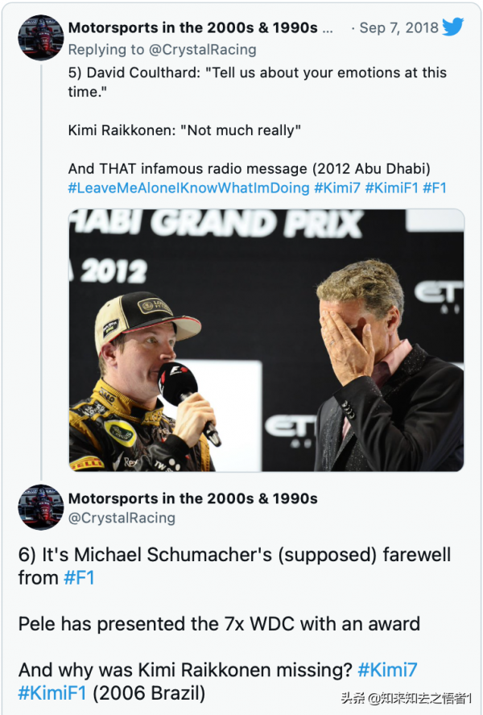Open #F1 hashtag after 'farewell from'

tap(79, 577)
